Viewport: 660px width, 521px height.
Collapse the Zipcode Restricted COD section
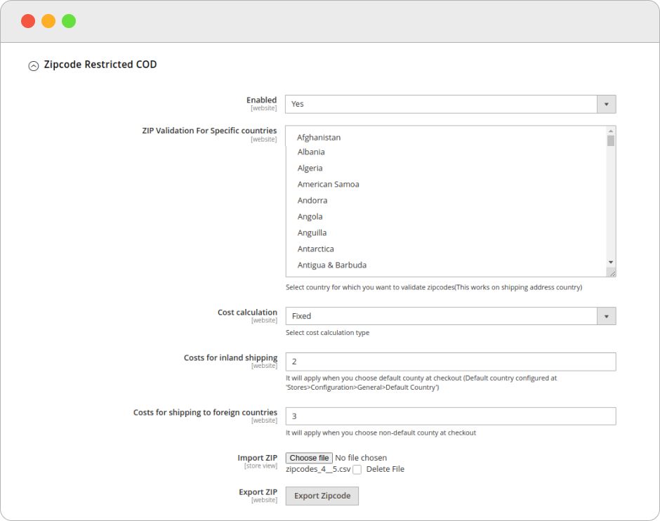[33, 65]
